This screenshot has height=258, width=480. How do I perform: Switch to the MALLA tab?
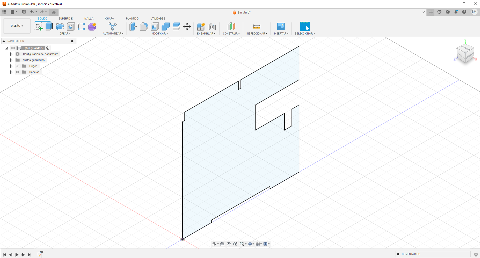pyautogui.click(x=89, y=18)
